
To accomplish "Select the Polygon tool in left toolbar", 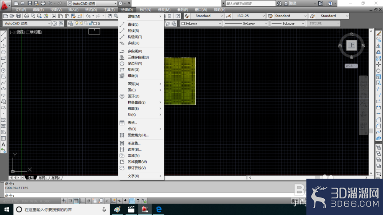I will pos(3,52).
